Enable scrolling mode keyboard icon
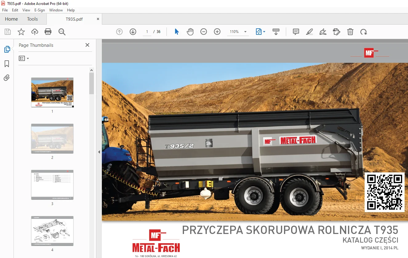The width and height of the screenshot is (408, 258). coord(276,32)
